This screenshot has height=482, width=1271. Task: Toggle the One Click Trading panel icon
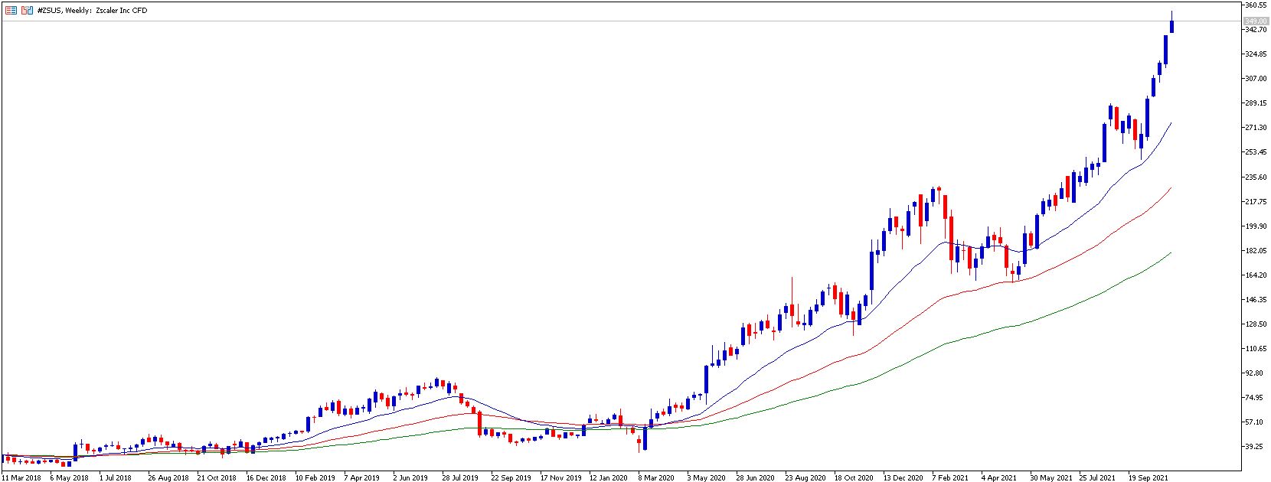click(27, 11)
